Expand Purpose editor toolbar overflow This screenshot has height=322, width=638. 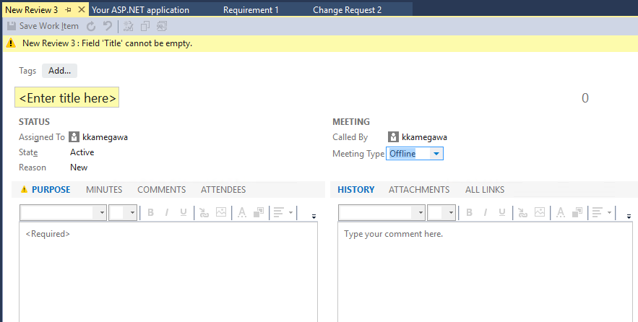(314, 217)
